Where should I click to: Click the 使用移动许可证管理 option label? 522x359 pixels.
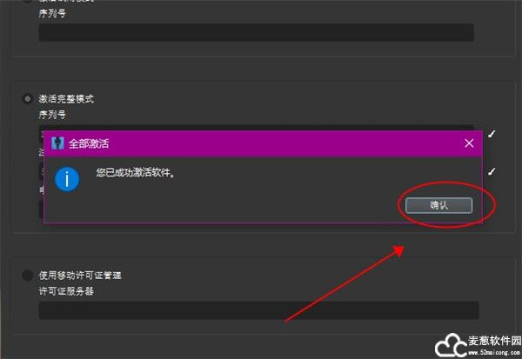pyautogui.click(x=80, y=276)
